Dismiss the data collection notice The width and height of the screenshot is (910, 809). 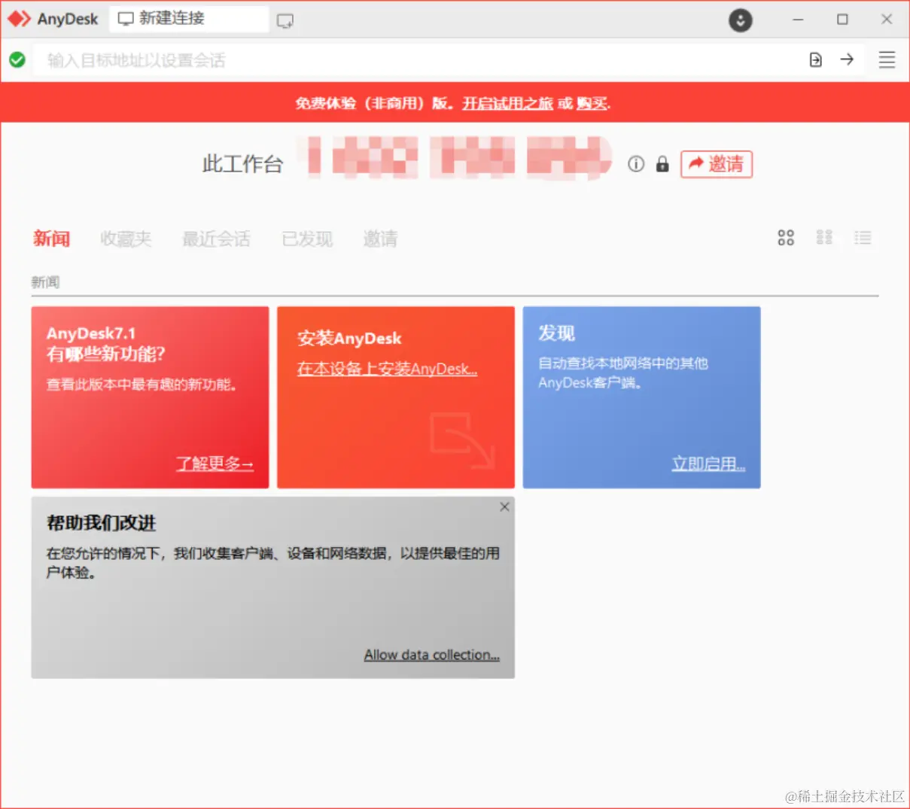[504, 506]
